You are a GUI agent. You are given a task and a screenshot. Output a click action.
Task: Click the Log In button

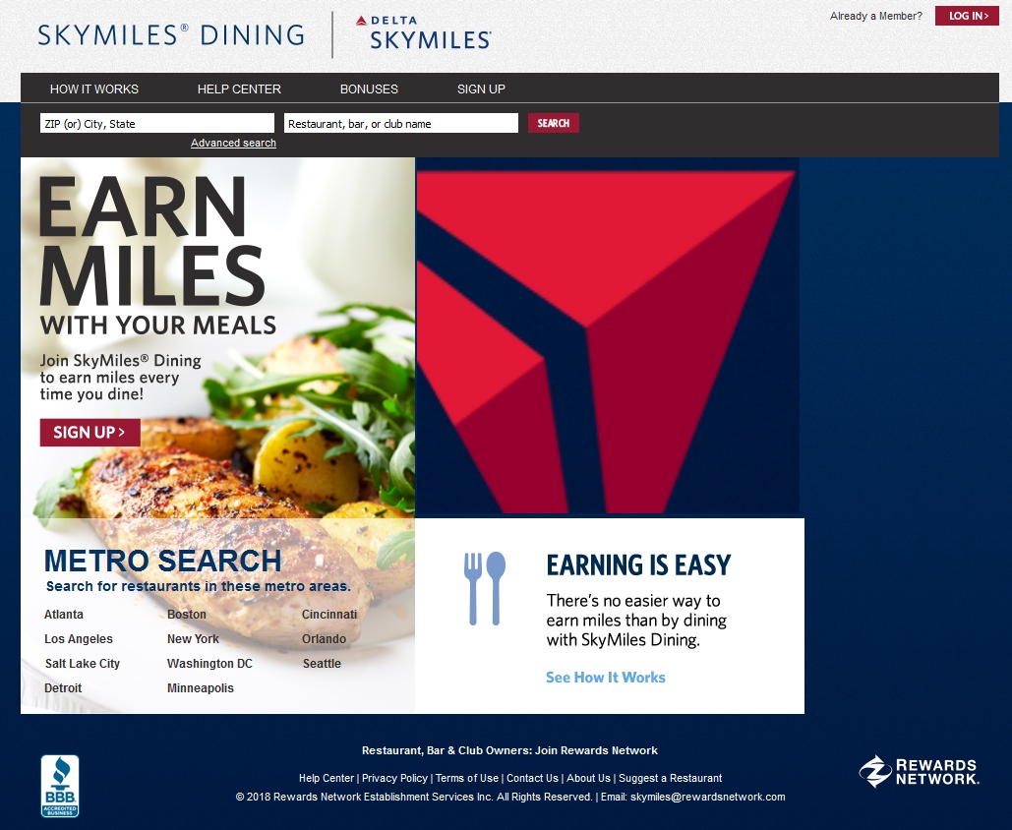(967, 16)
